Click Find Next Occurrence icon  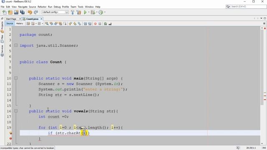point(56,24)
